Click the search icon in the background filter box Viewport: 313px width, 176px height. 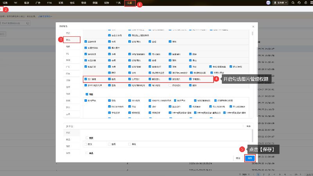[x=28, y=23]
